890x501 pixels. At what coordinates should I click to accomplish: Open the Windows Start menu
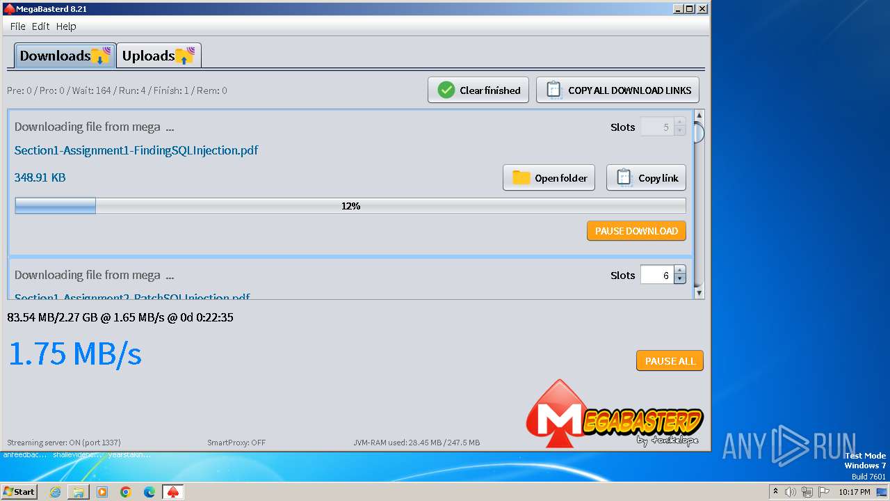click(19, 491)
